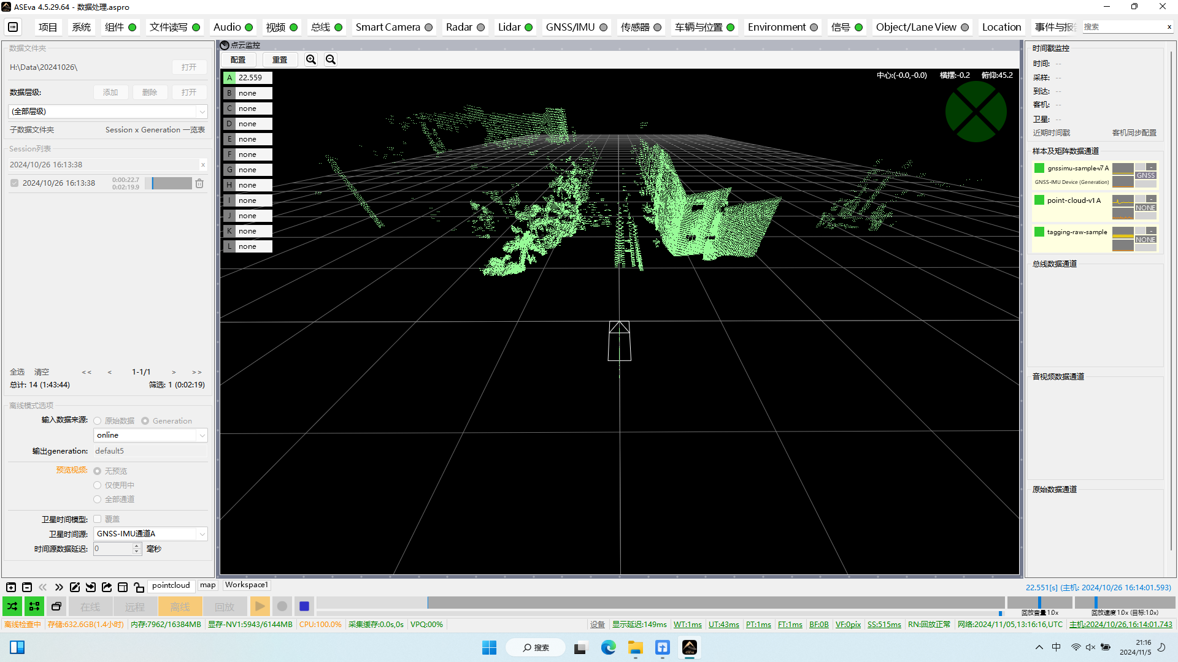The width and height of the screenshot is (1178, 662).
Task: Click the 重置 button in point cloud monitor
Action: pyautogui.click(x=280, y=59)
